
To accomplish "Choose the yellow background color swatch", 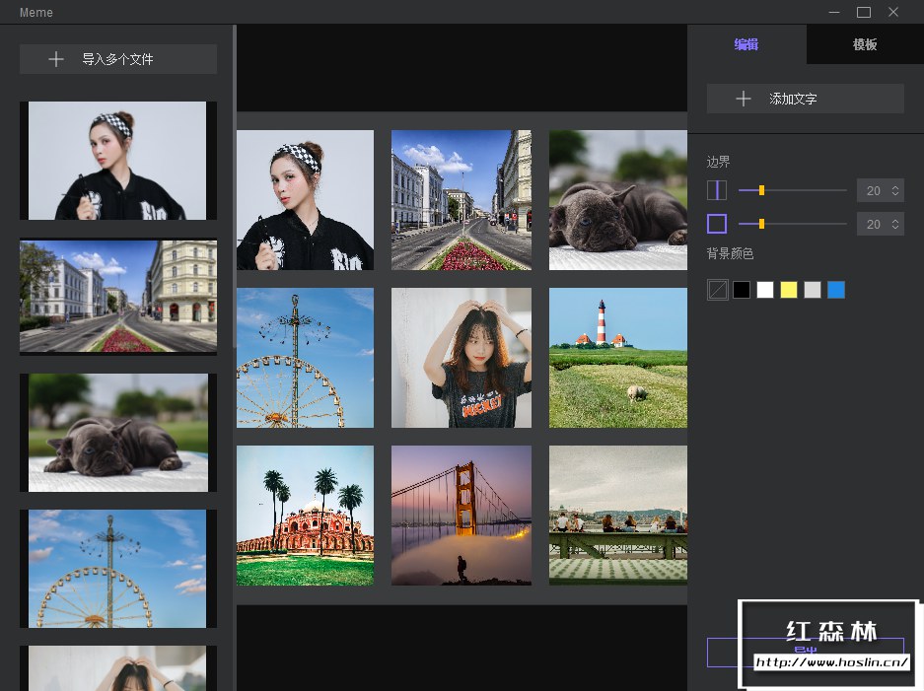I will [x=789, y=290].
